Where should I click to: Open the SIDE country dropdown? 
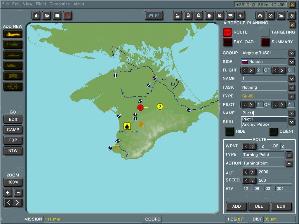(x=291, y=62)
